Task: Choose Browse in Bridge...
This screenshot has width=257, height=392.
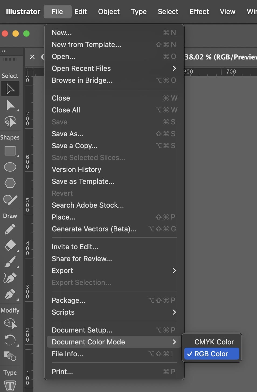Action: coord(114,80)
